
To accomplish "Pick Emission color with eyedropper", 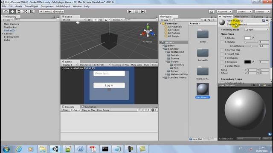I will 253,62.
